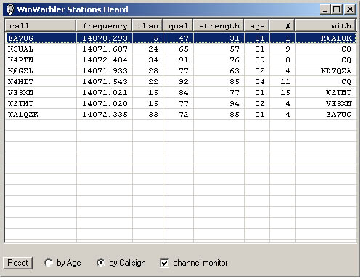Viewport: 361px width, 278px height.
Task: Click frequency 14072.404
Action: tap(105, 60)
